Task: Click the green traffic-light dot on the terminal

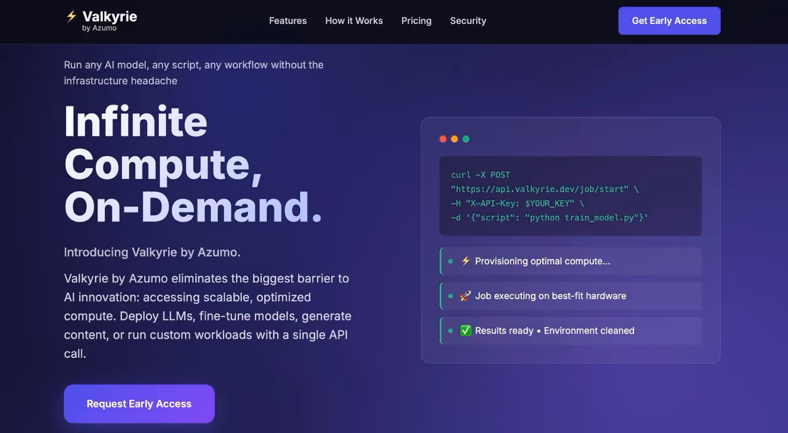Action: click(x=466, y=139)
